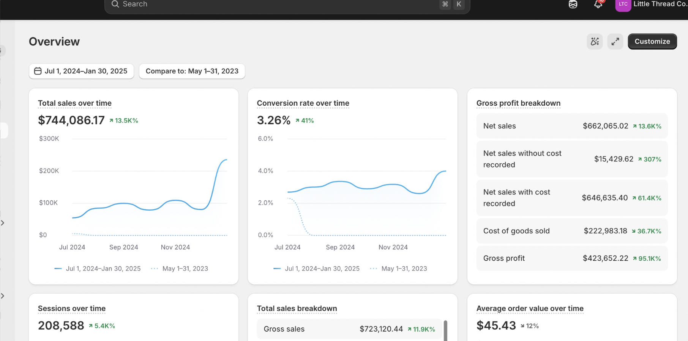The width and height of the screenshot is (688, 341).
Task: Click the $723,120.44 gross sales amount
Action: 381,329
